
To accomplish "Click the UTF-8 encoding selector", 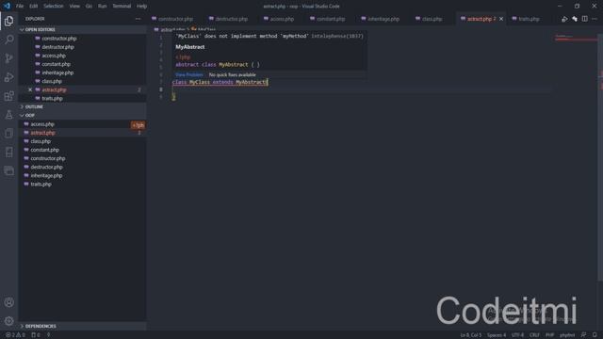I will click(x=517, y=335).
